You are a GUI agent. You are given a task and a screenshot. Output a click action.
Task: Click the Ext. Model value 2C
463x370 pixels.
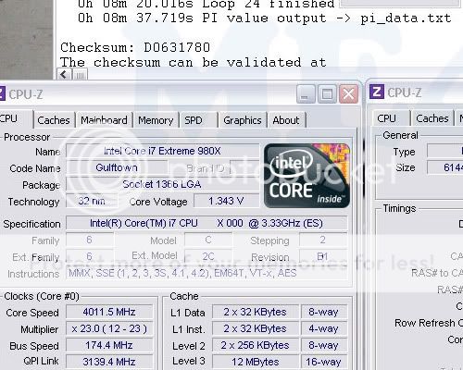coord(208,256)
